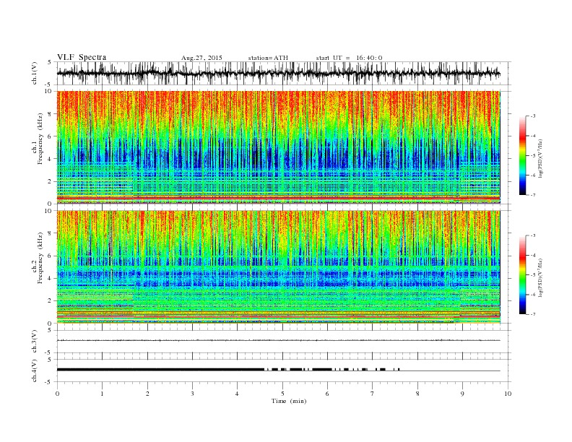Click the "station=ATH" header label
The height and width of the screenshot is (442, 572).
[x=268, y=58]
